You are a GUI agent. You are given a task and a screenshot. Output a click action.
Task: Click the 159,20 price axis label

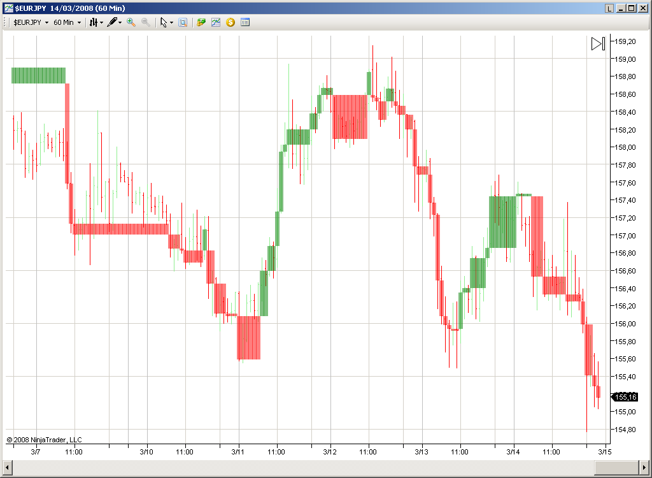pos(625,41)
